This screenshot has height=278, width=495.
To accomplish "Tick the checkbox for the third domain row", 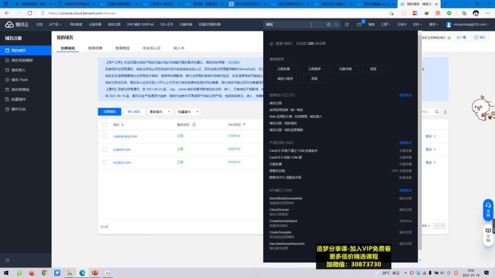I will click(x=104, y=162).
